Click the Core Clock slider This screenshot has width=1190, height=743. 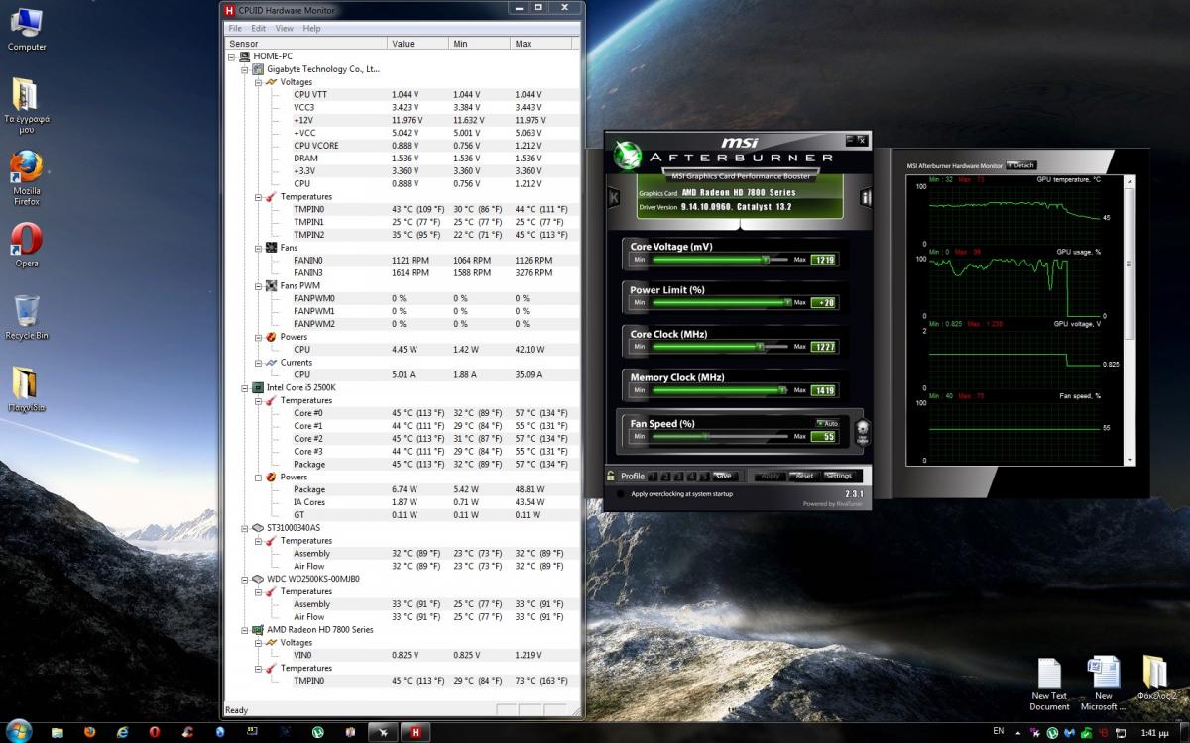click(x=719, y=347)
